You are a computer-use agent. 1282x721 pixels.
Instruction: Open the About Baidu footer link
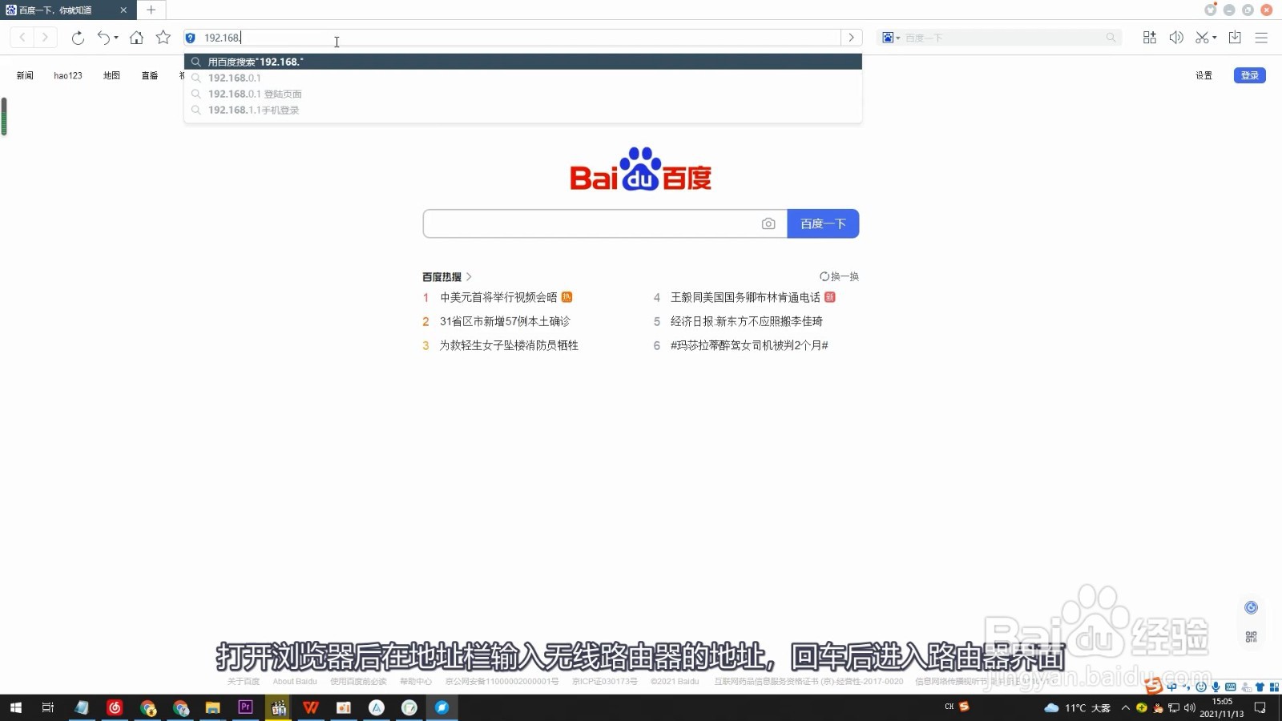[295, 682]
